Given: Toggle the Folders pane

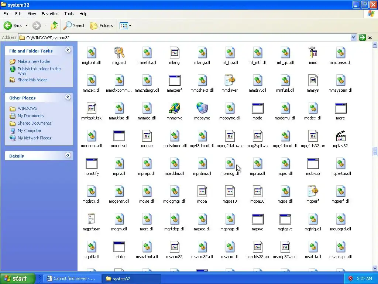Looking at the screenshot, I should coord(102,26).
